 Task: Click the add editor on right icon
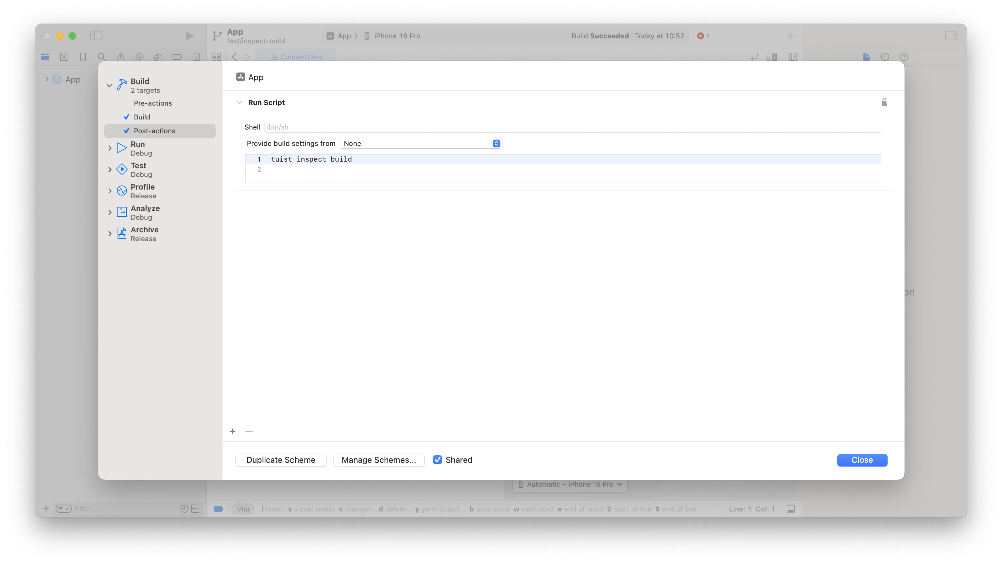pos(793,57)
